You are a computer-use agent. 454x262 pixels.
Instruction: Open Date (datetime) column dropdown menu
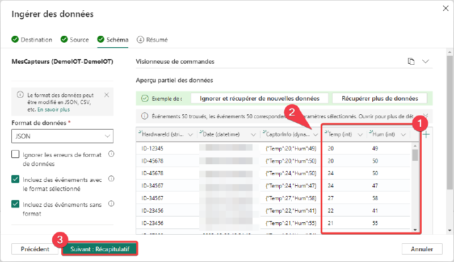(253, 135)
